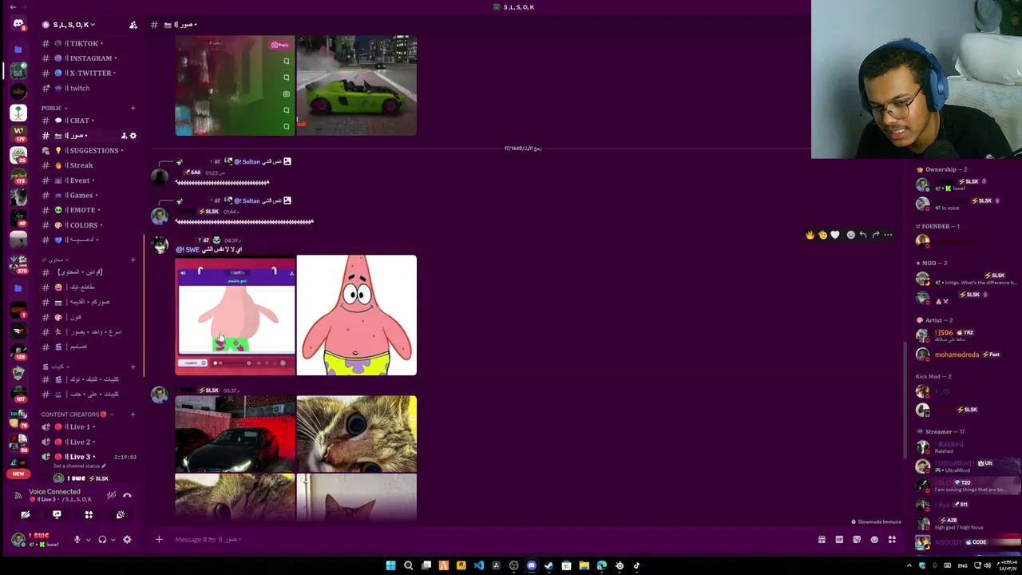
Task: Open the black car image
Action: point(235,434)
